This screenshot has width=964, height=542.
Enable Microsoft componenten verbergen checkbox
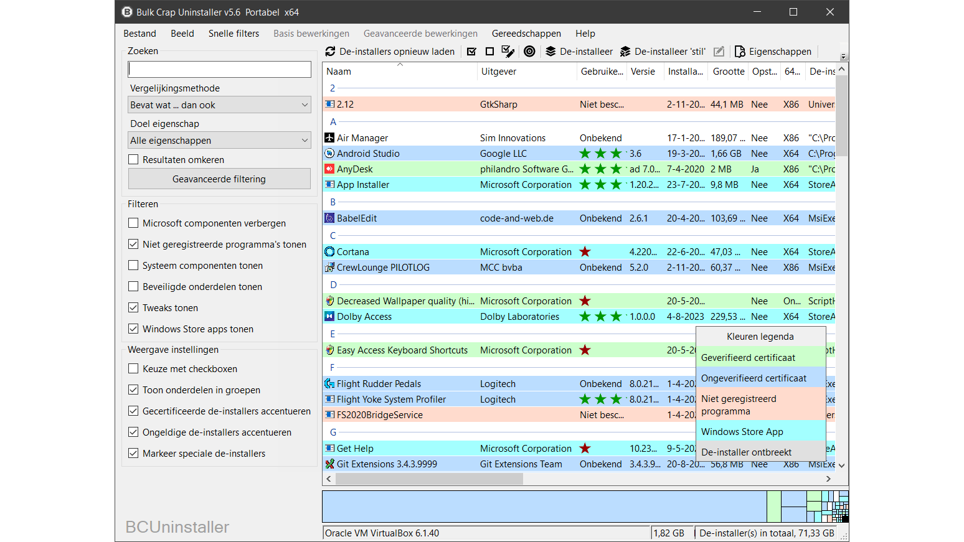[133, 223]
